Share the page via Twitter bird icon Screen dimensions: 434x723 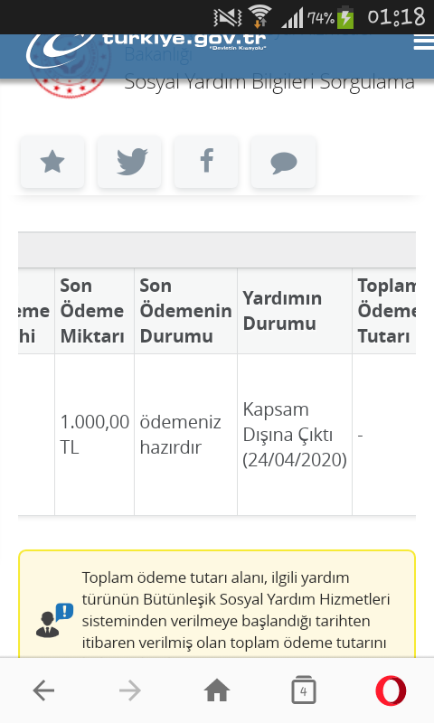(129, 162)
